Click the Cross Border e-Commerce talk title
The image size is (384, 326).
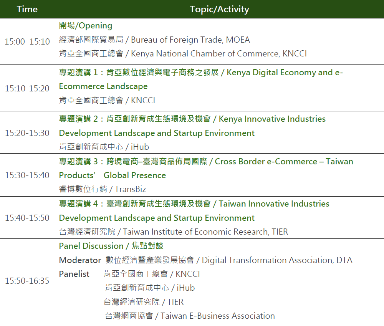[206, 161]
